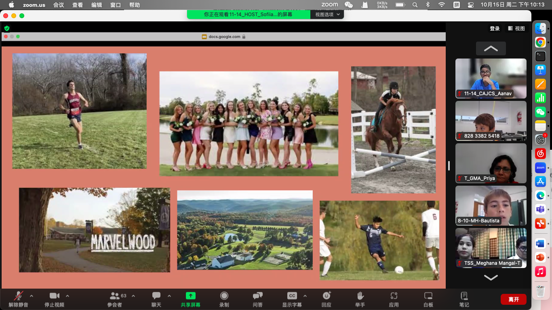Image resolution: width=552 pixels, height=310 pixels.
Task: Click the green Share Screen (共享屏幕) icon
Action: coord(190,296)
